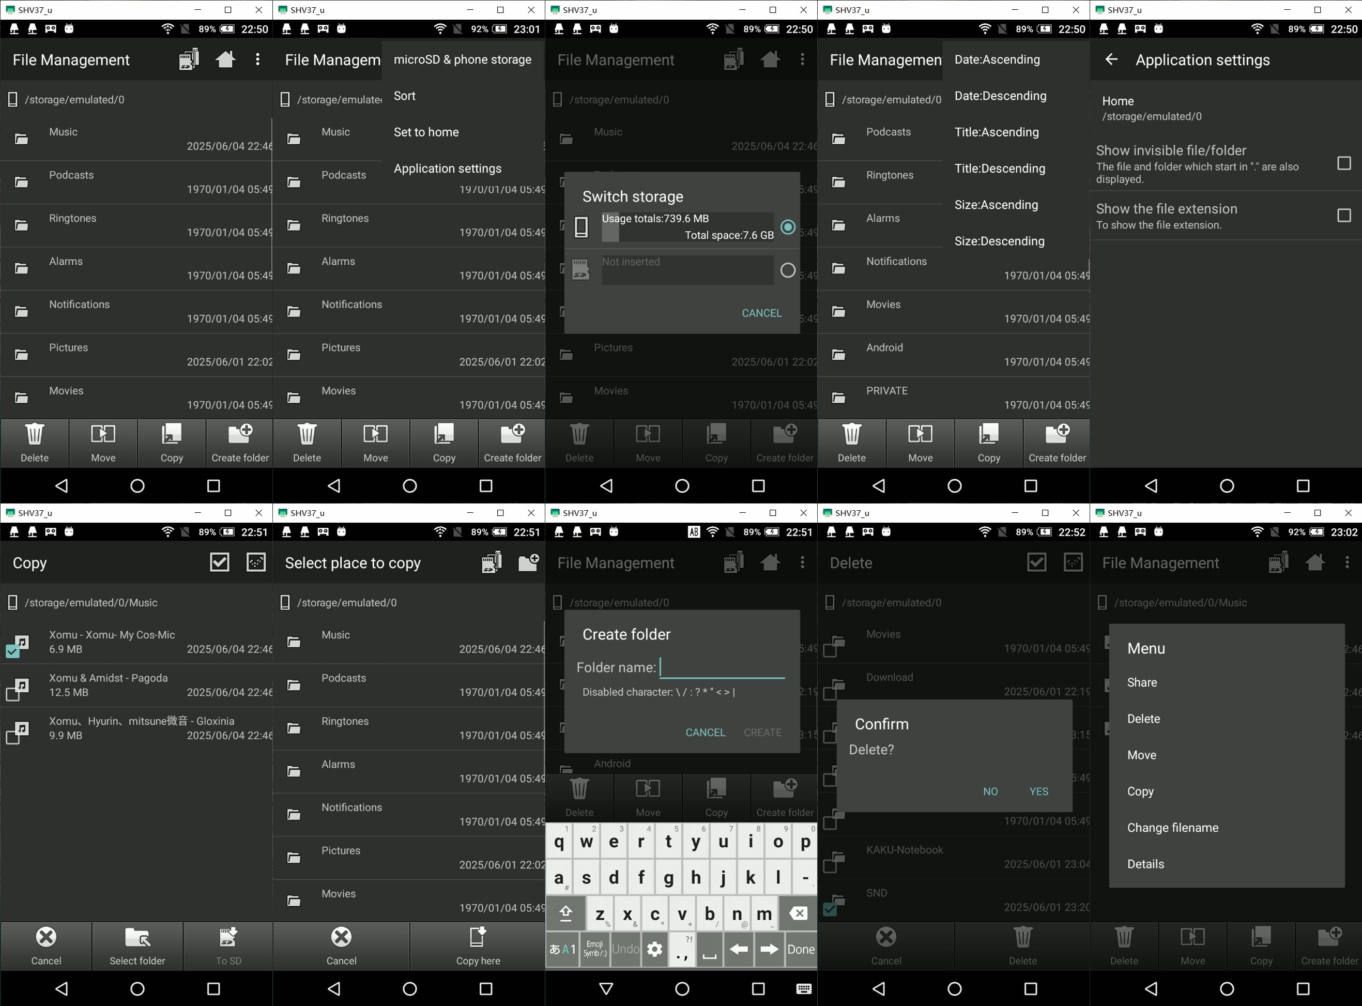This screenshot has width=1362, height=1006.
Task: Tap Android recents button in the Copy window
Action: [213, 988]
